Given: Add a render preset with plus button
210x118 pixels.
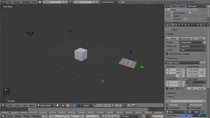Looking at the screenshot, I should tap(201, 63).
